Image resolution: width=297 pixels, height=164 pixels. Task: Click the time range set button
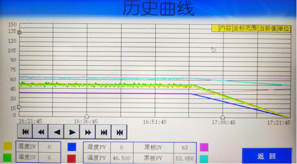click(120, 132)
